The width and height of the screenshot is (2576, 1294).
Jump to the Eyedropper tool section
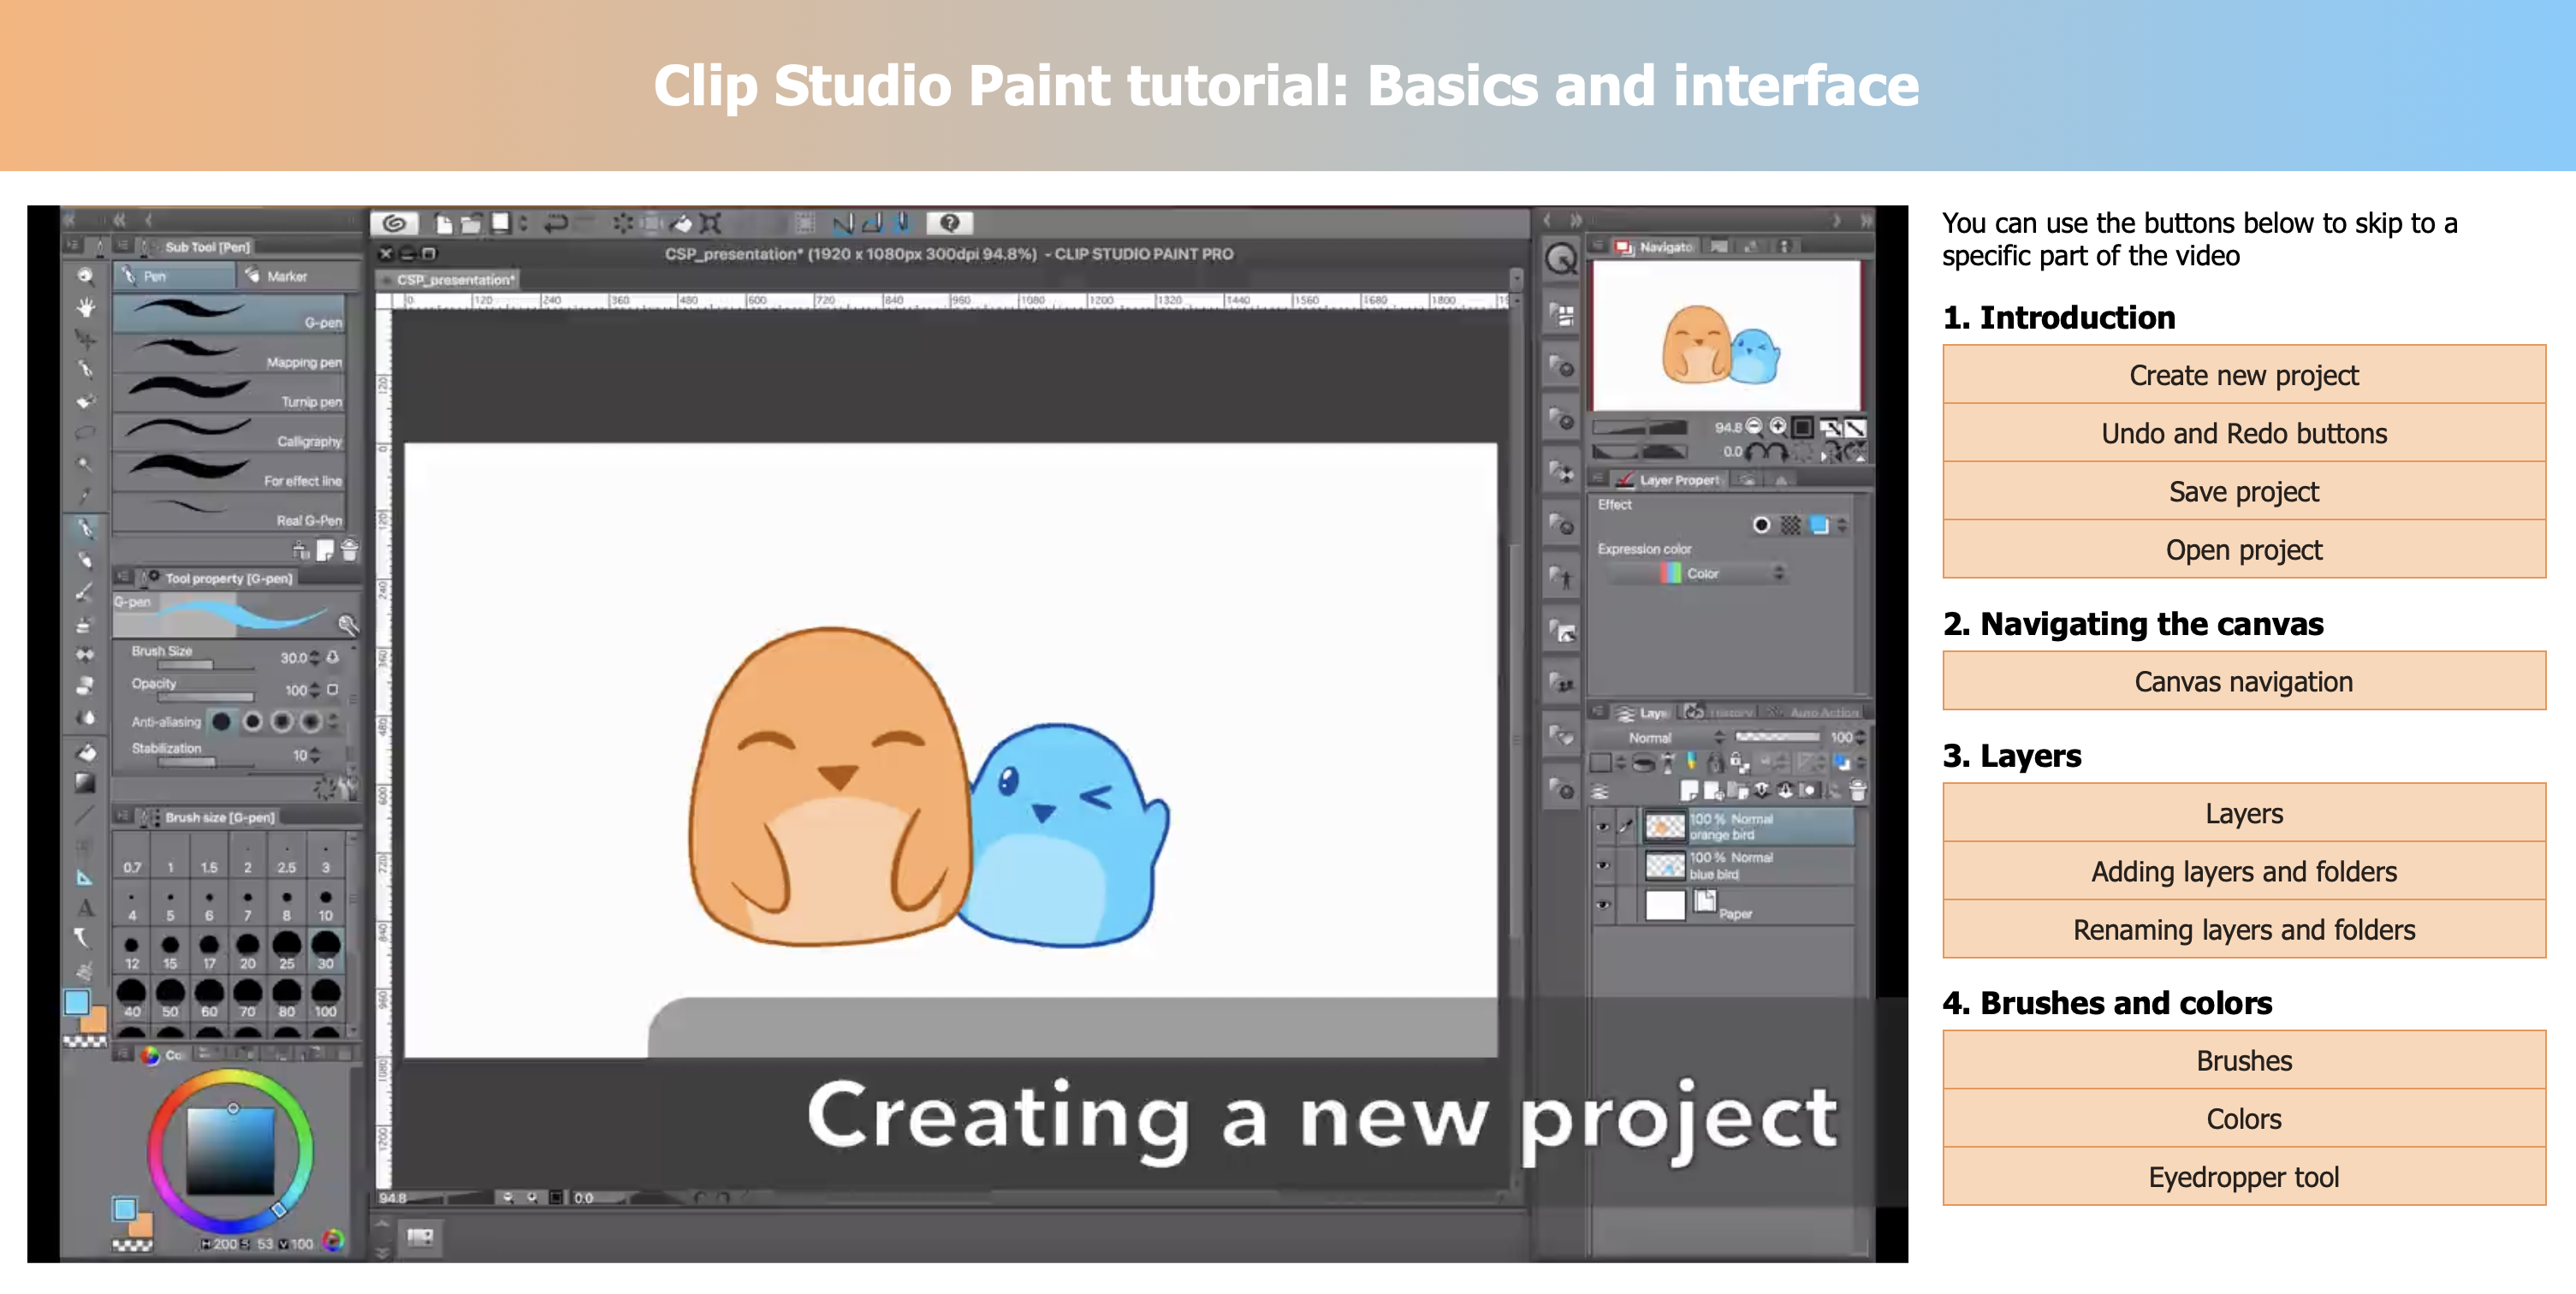coord(2243,1177)
